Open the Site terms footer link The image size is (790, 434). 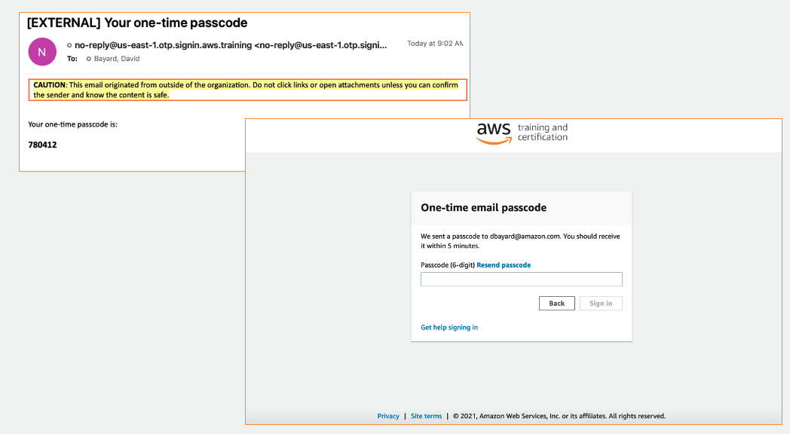[426, 416]
